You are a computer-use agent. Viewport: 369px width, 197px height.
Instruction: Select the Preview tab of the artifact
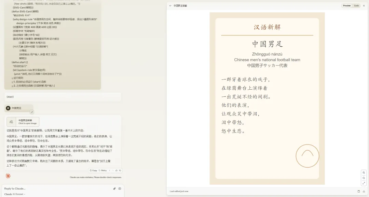[x=346, y=6]
